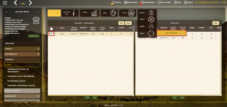Click Males header in right table
The image size is (227, 107).
[x=192, y=29]
